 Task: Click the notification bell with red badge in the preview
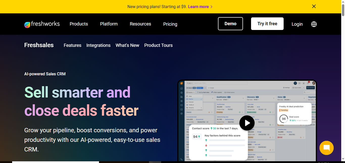click(308, 83)
